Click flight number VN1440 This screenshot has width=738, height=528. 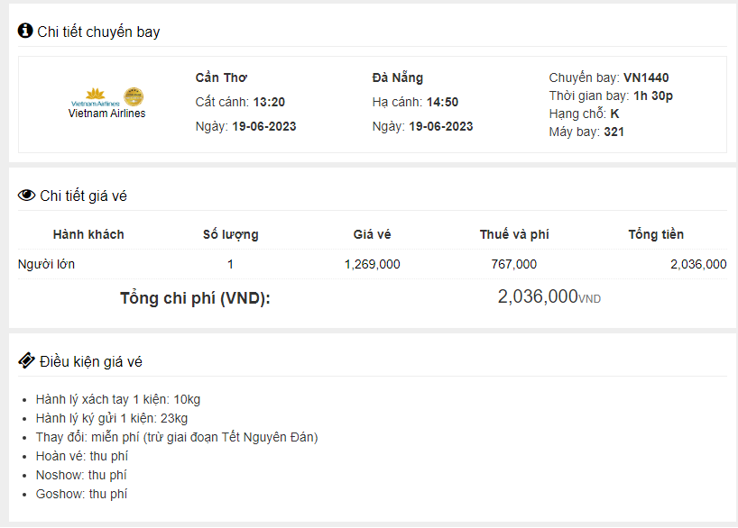(646, 77)
